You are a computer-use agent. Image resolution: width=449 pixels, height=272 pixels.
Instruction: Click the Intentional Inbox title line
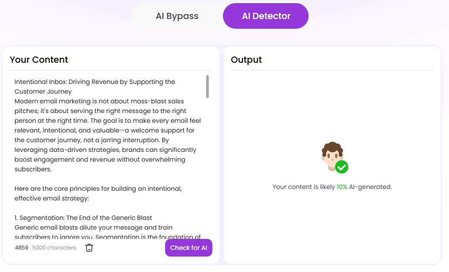95,81
